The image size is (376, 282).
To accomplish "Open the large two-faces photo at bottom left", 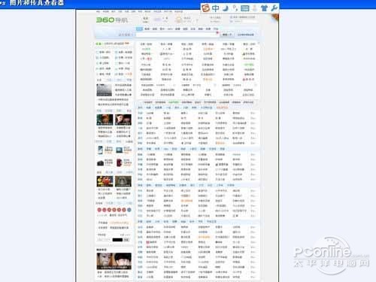I will click(114, 261).
